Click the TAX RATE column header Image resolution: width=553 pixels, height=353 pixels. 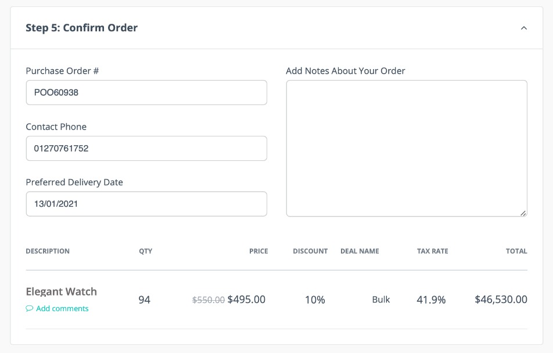coord(432,251)
